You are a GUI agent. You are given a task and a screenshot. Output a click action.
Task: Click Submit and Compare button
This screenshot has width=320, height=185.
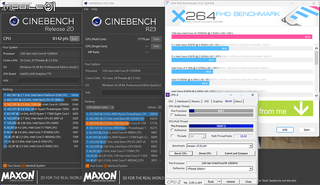tap(236, 153)
